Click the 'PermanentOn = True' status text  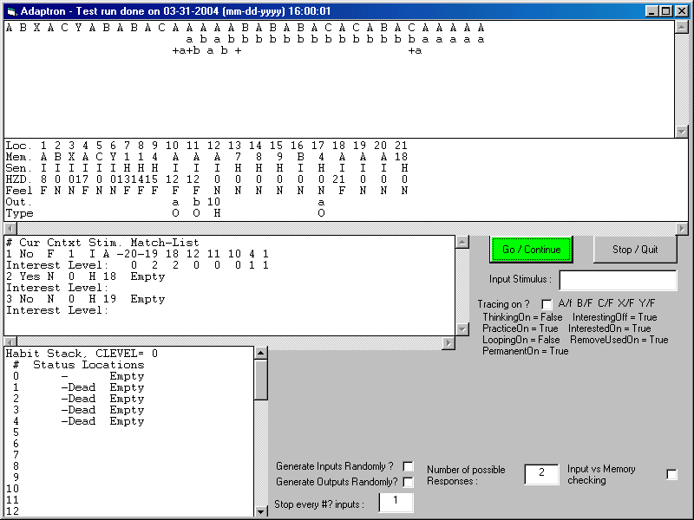[526, 351]
